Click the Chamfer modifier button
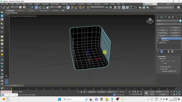 coord(175,28)
